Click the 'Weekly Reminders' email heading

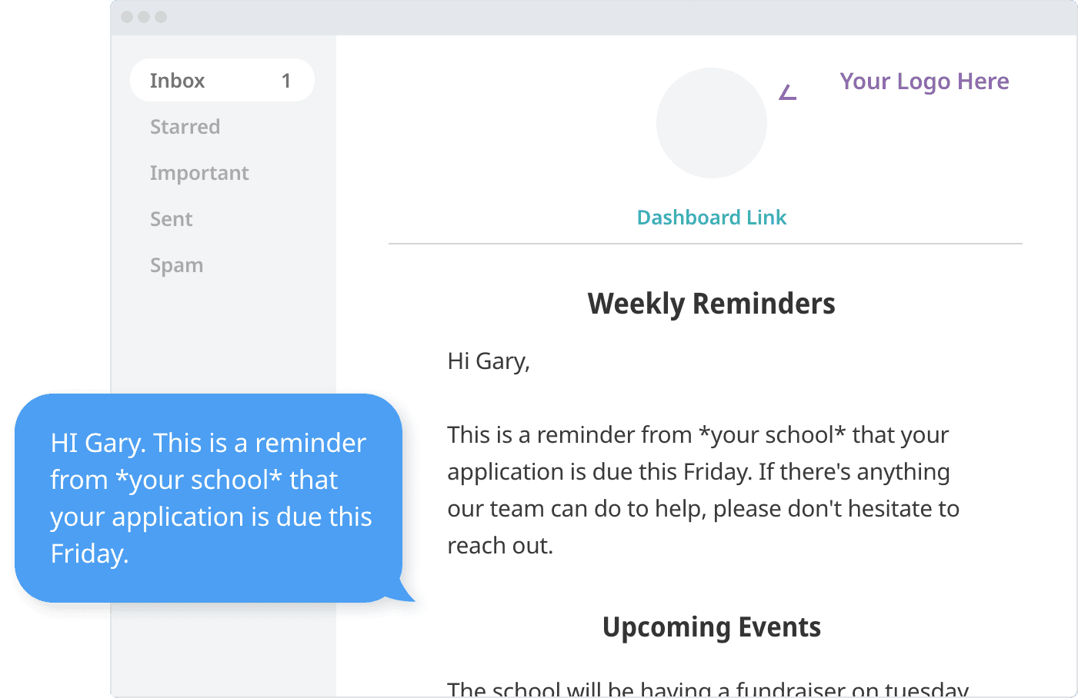711,303
